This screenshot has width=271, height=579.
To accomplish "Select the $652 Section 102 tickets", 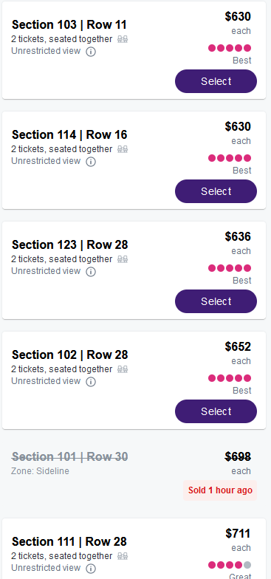I will [216, 411].
